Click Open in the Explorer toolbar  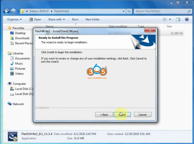(35, 19)
